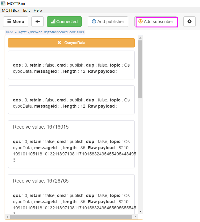The width and height of the screenshot is (200, 222).
Task: Unsubscribe from the OsoyooData topic bar
Action: click(71, 43)
